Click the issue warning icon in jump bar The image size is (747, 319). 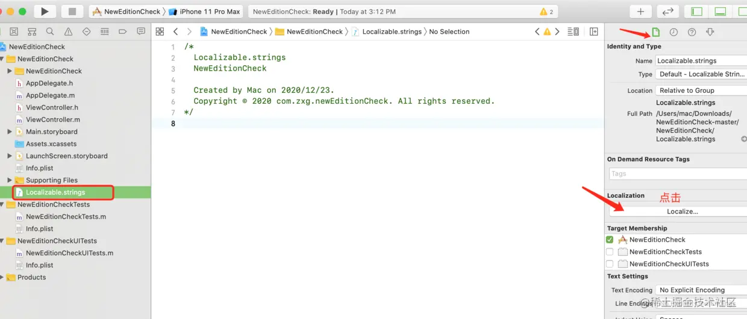coord(547,31)
